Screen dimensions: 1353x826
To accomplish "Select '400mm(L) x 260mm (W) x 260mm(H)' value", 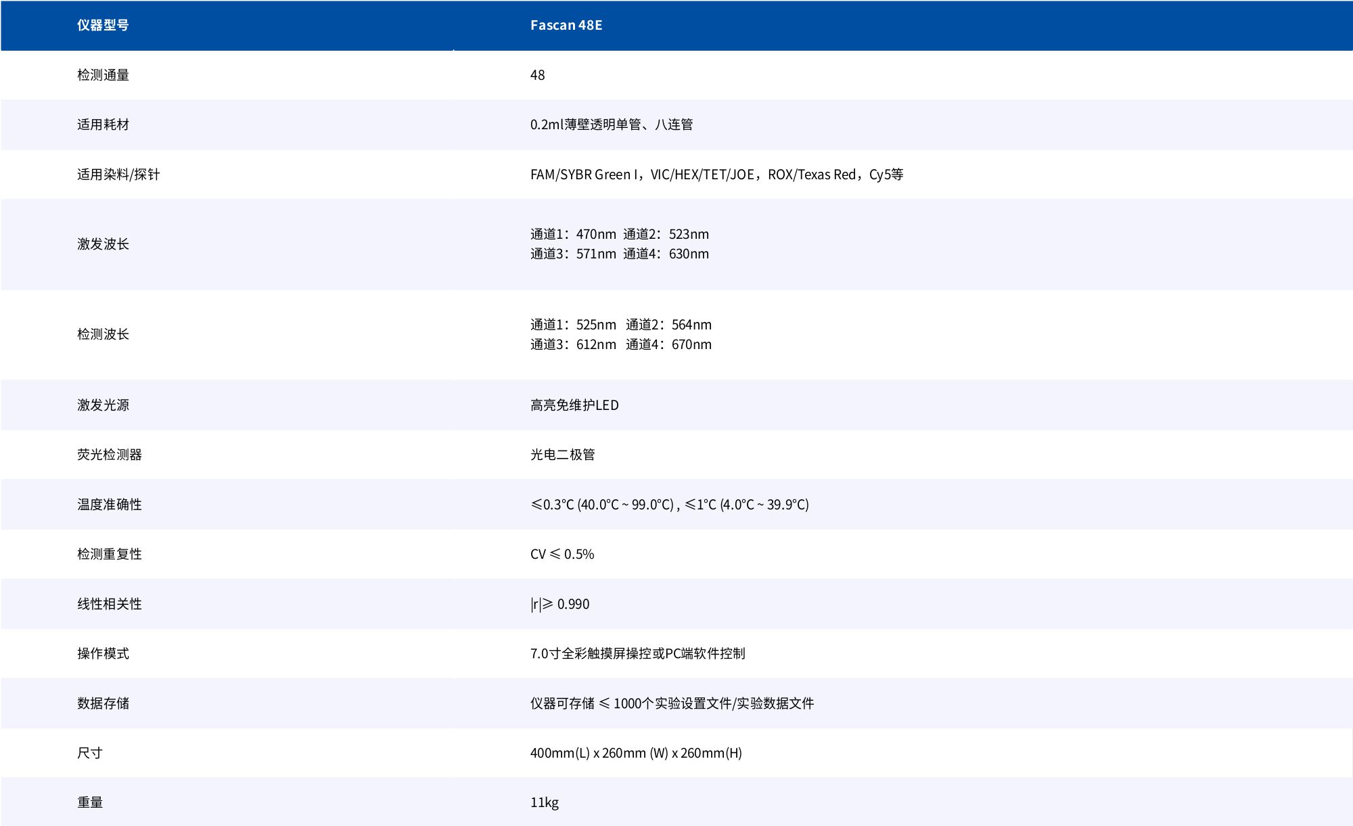I will pyautogui.click(x=636, y=753).
